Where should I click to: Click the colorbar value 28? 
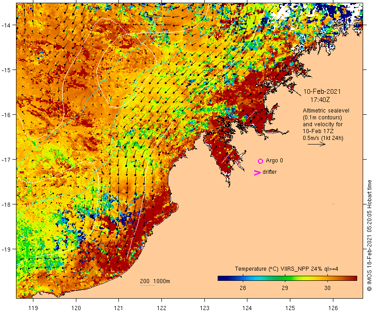point(242,288)
